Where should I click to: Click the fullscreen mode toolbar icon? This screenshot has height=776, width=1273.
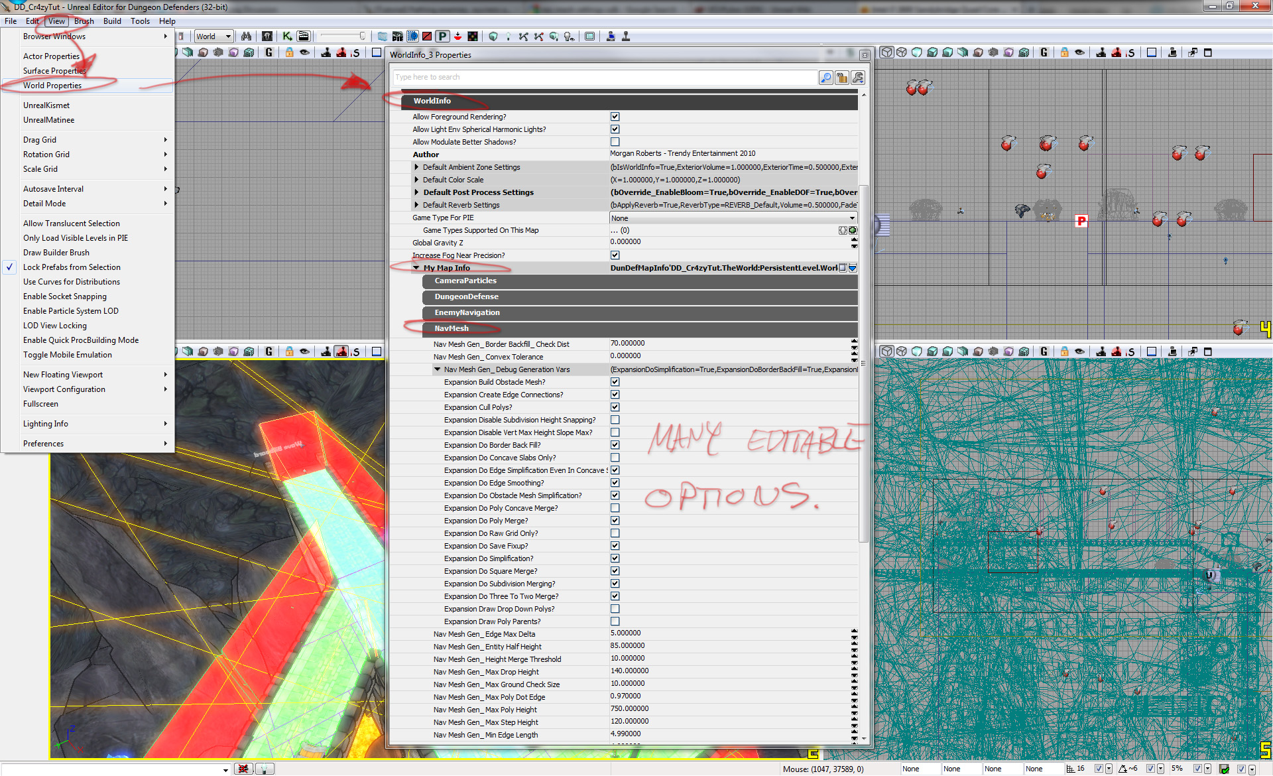coord(589,36)
